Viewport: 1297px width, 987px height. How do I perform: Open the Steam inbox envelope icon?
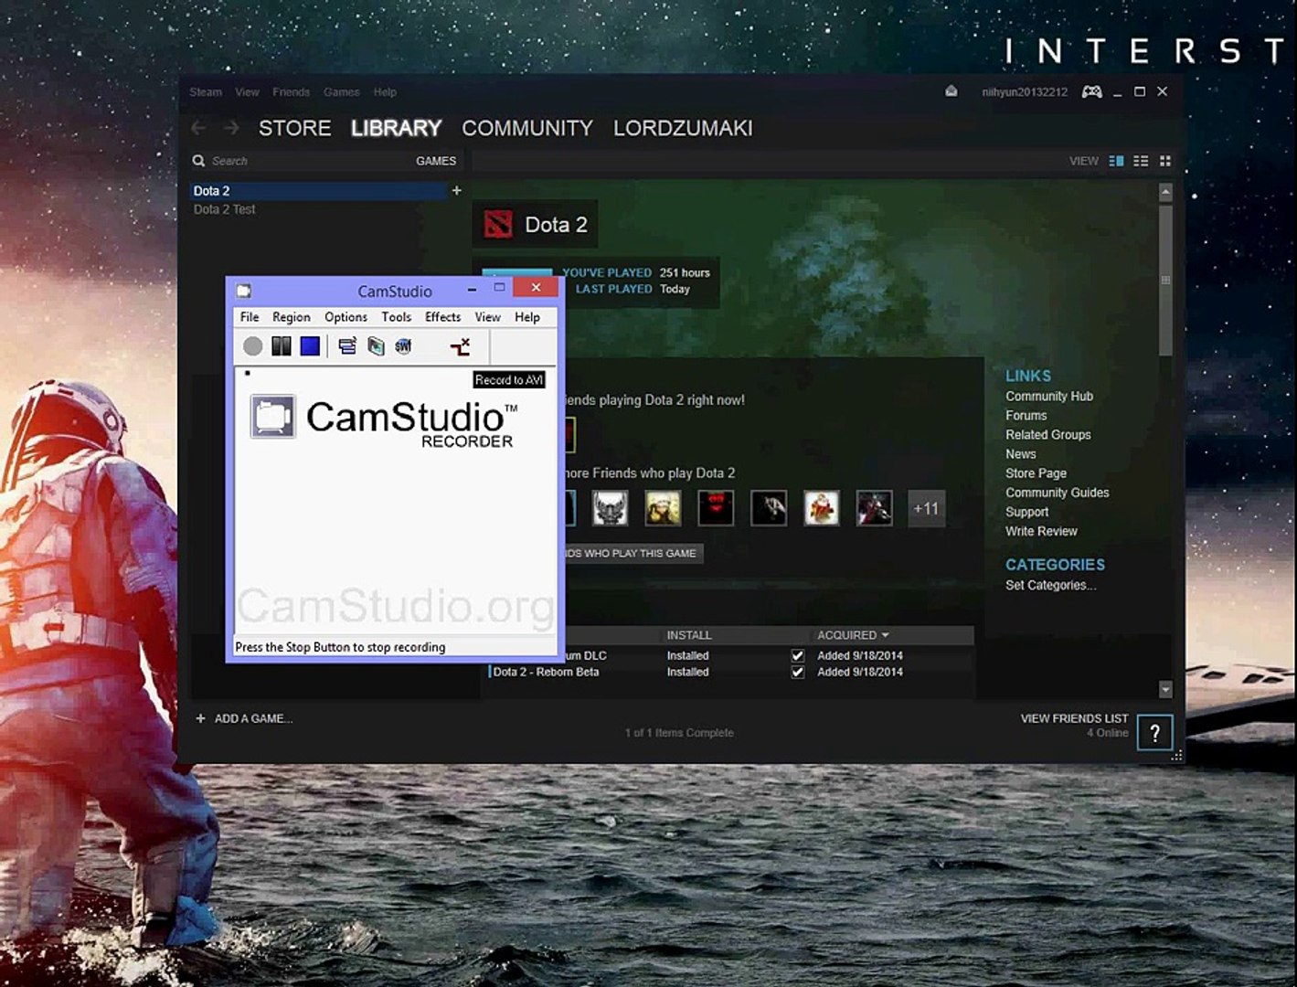click(951, 91)
